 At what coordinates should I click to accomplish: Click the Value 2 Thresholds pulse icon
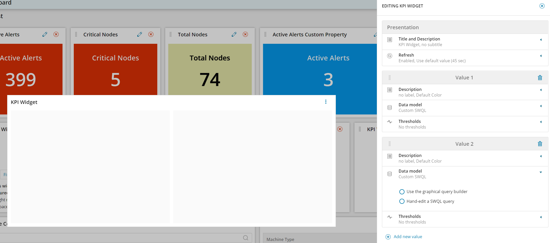(390, 217)
